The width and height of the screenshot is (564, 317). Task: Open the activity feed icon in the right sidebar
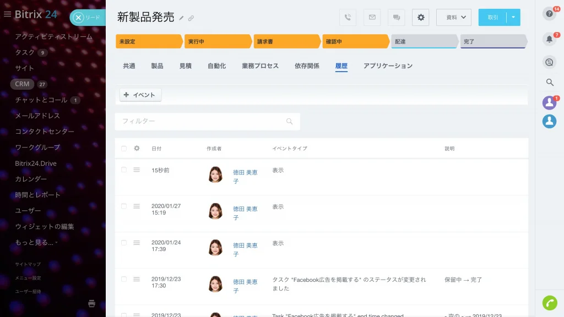(x=549, y=62)
